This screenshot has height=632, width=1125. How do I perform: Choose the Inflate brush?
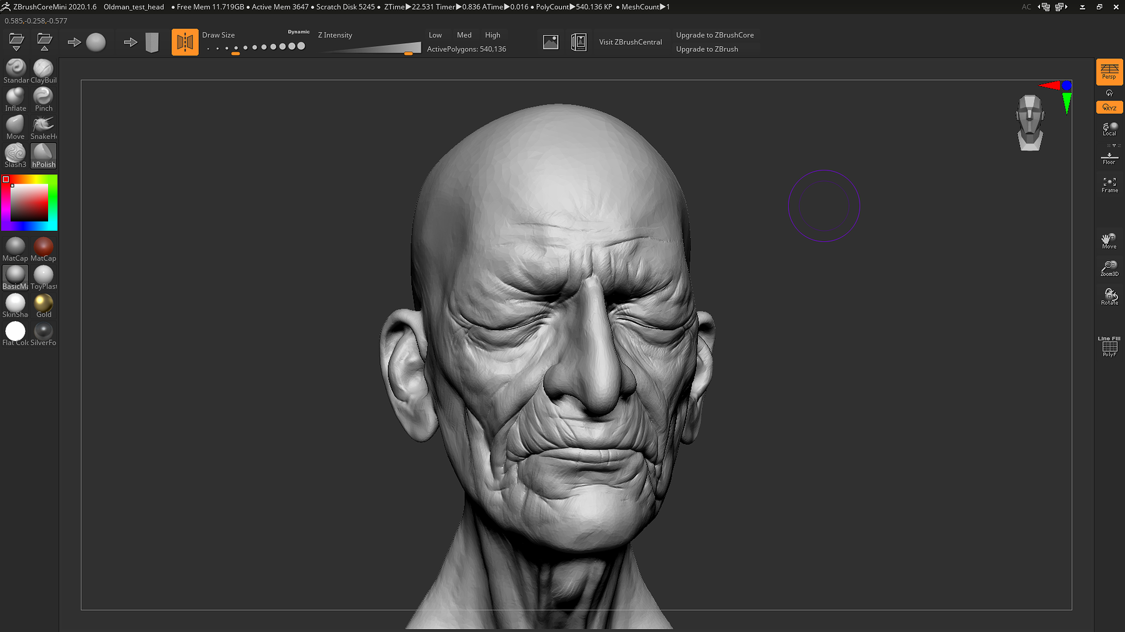(15, 96)
